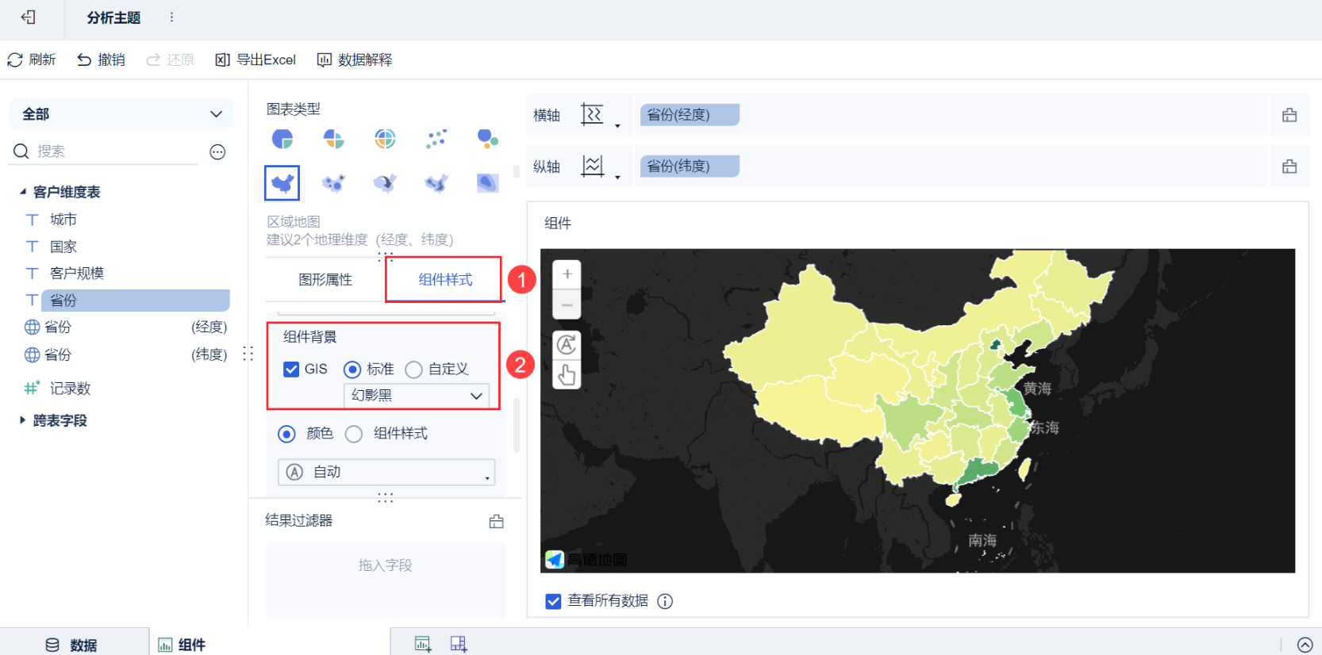
Task: Click the 刷新 refresh button
Action: point(32,59)
